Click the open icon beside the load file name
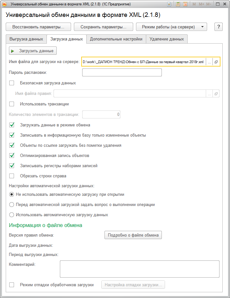The height and width of the screenshot is (298, 230). click(x=216, y=62)
